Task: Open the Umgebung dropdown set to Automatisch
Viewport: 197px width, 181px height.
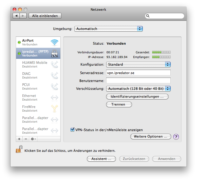Action: tap(109, 29)
